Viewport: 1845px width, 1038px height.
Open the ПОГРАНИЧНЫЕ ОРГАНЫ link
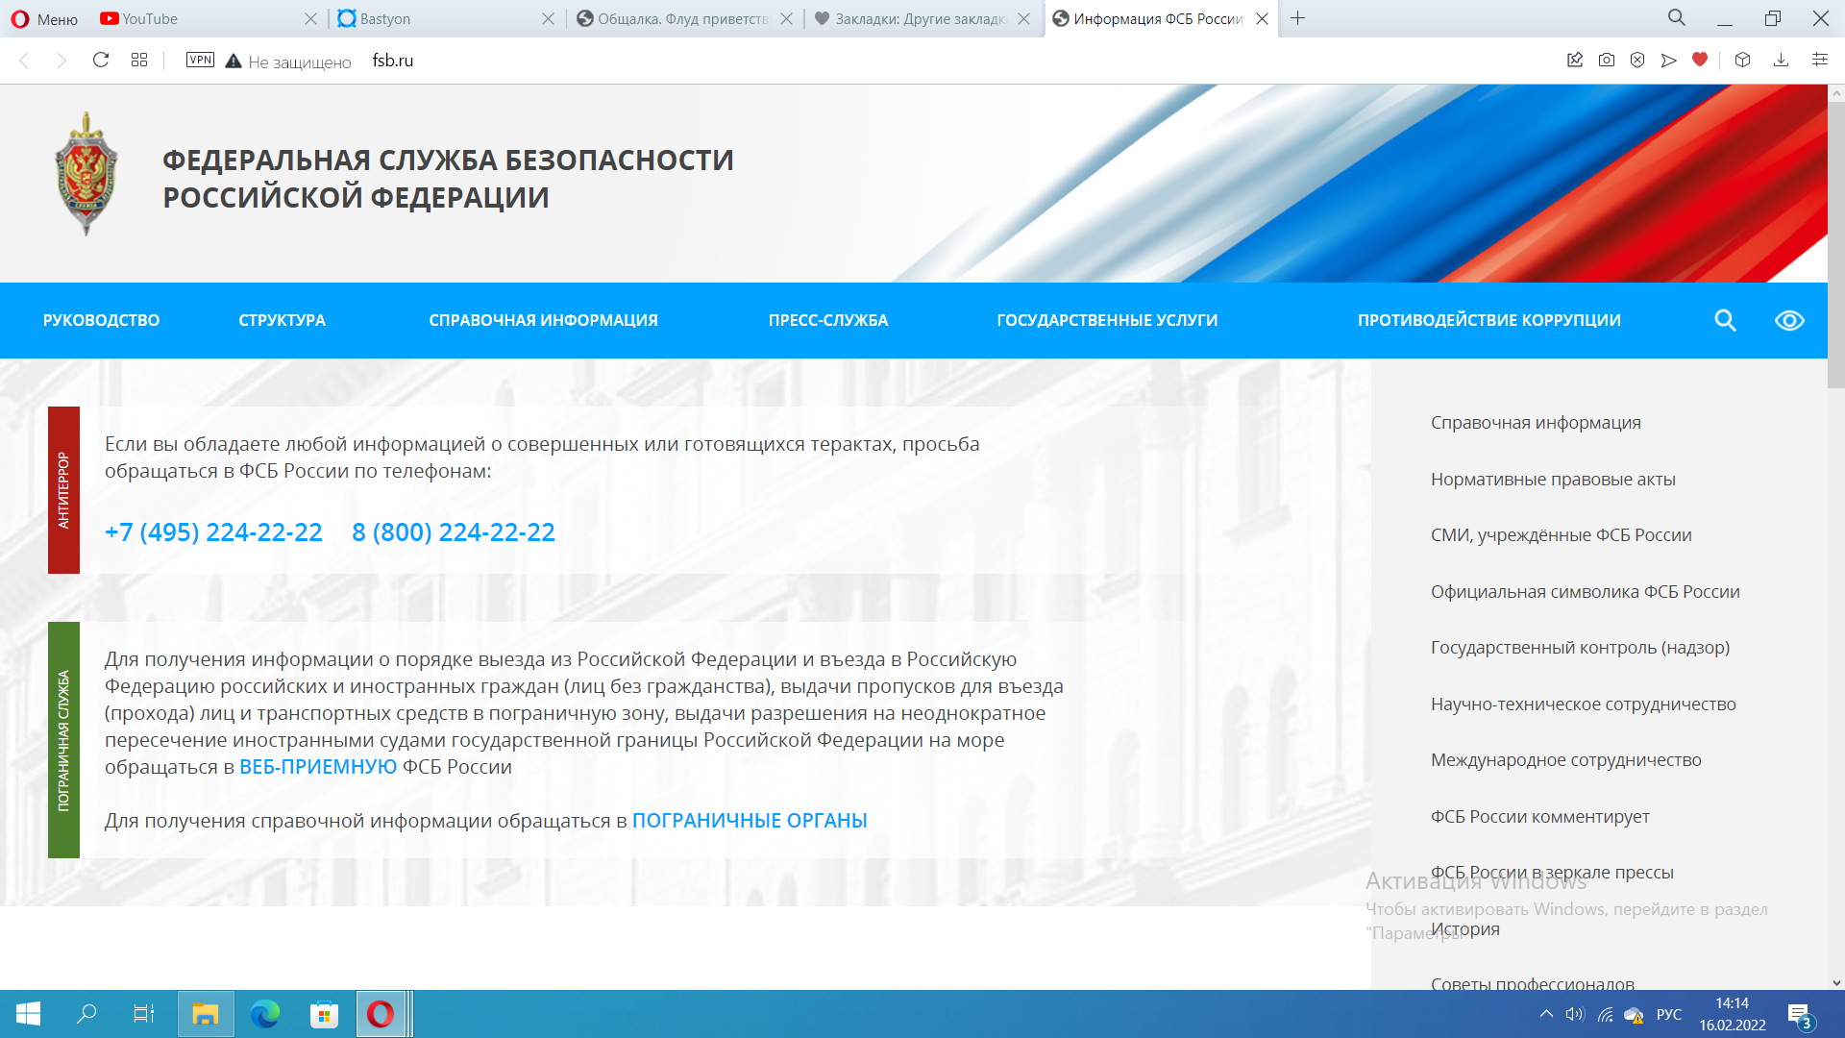pyautogui.click(x=750, y=821)
